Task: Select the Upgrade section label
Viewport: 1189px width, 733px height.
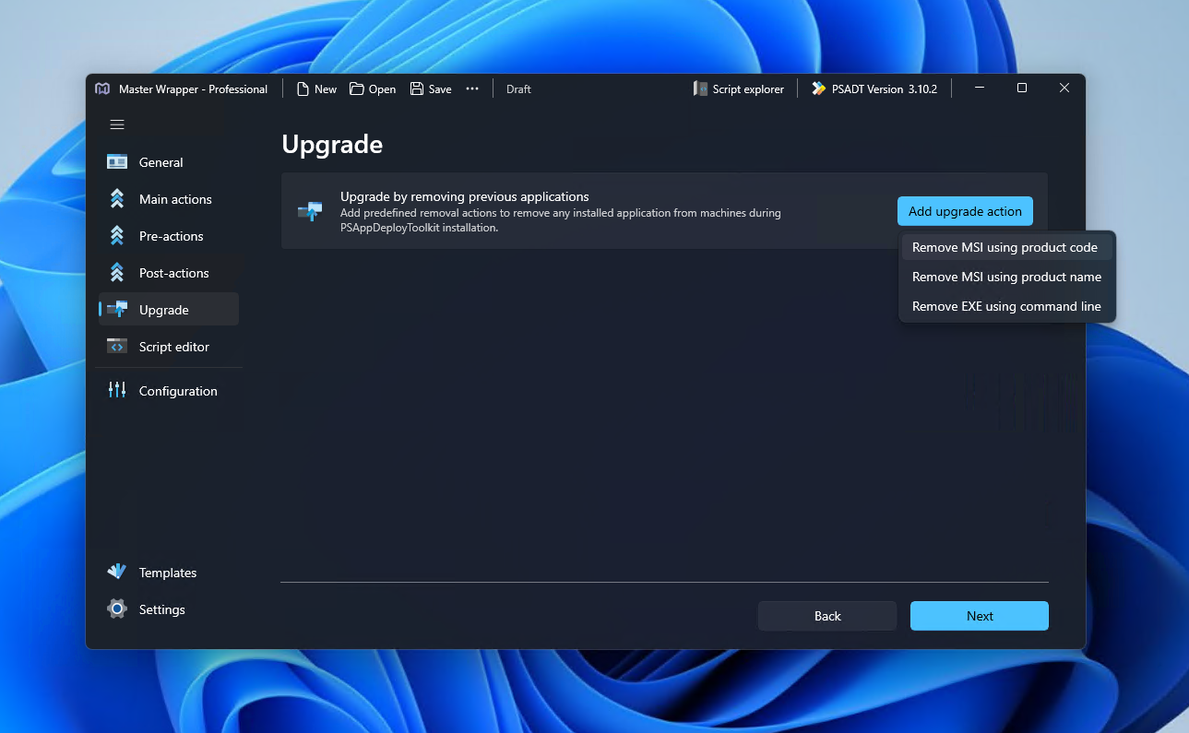Action: coord(164,310)
